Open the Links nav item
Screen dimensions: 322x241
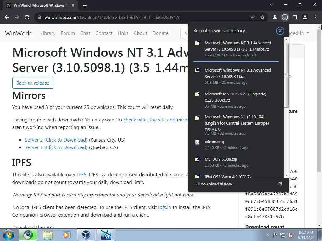123,33
